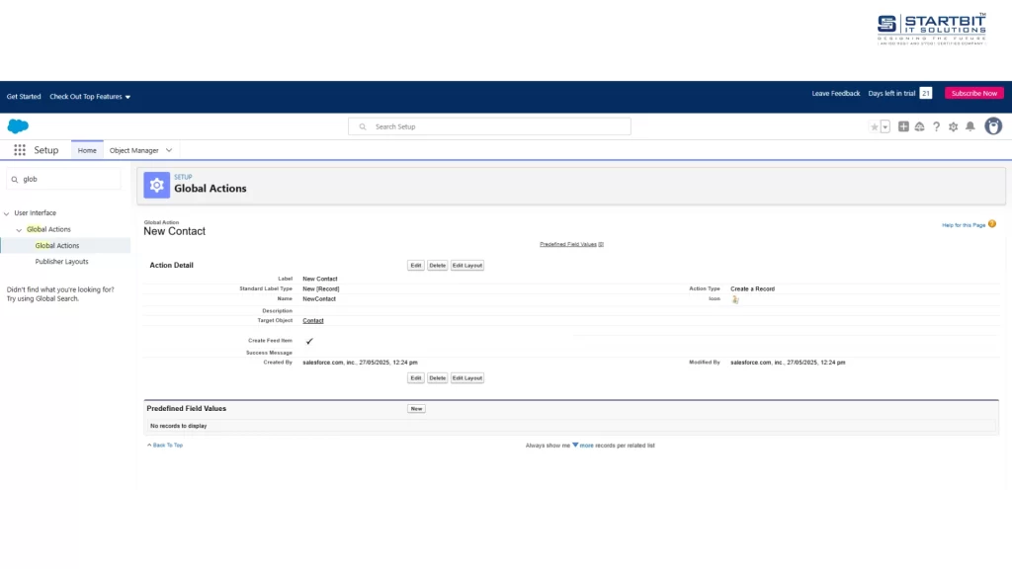Click Help for this Page link
The width and height of the screenshot is (1012, 569).
[964, 225]
